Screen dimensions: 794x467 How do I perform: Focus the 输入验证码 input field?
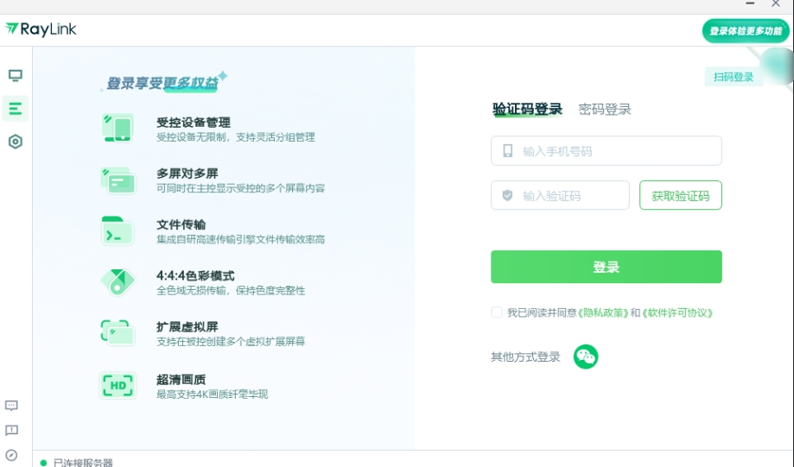(x=560, y=195)
